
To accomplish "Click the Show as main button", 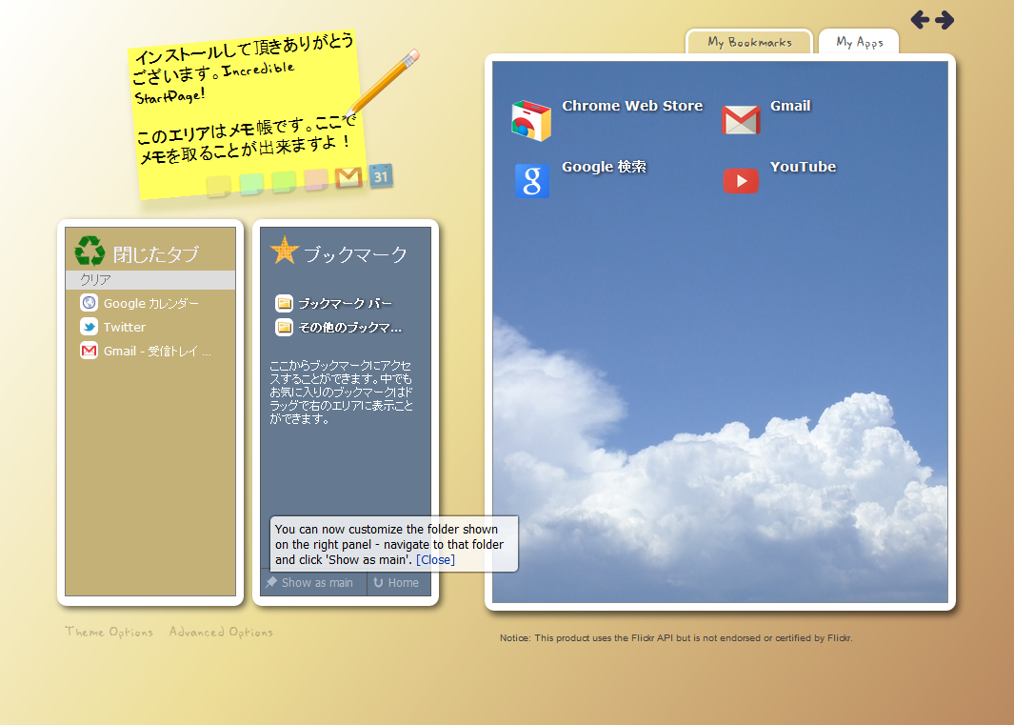I will (x=313, y=583).
